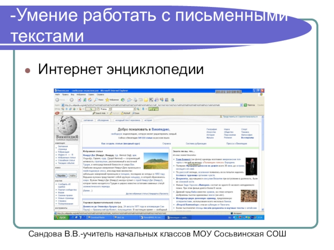Open the Рубрикация sidebar link
Image resolution: width=334 pixels, height=250 pixels.
[64, 152]
